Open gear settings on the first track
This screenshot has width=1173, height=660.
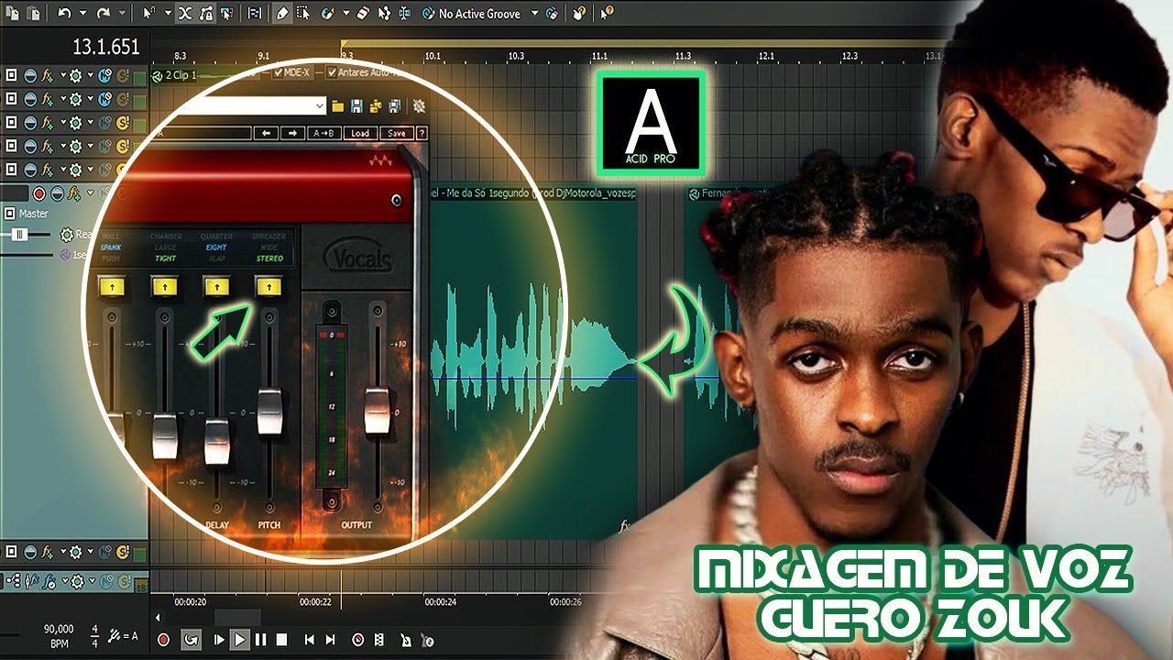76,75
